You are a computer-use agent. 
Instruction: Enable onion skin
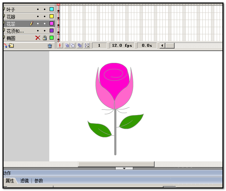67,46
